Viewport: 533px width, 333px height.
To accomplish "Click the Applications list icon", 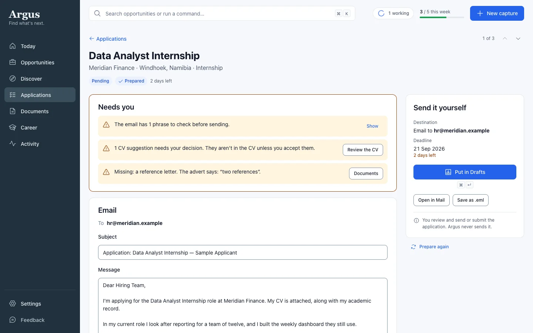I will [x=13, y=95].
